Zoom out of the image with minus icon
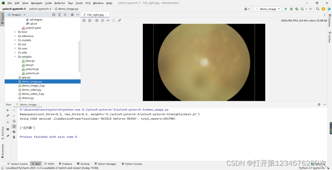The width and height of the screenshot is (332, 170). point(102,21)
